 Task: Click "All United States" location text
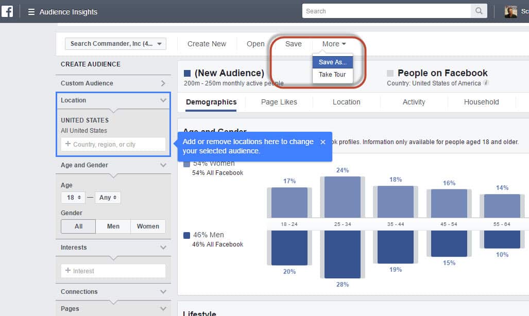[x=84, y=131]
